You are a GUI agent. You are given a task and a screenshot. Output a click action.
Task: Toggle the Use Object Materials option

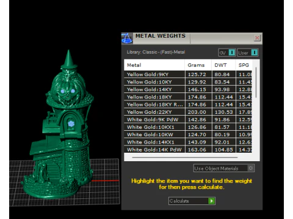(224, 168)
